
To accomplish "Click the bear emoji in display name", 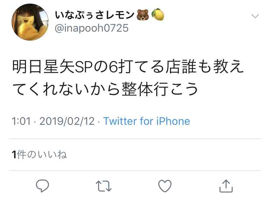I will click(143, 15).
